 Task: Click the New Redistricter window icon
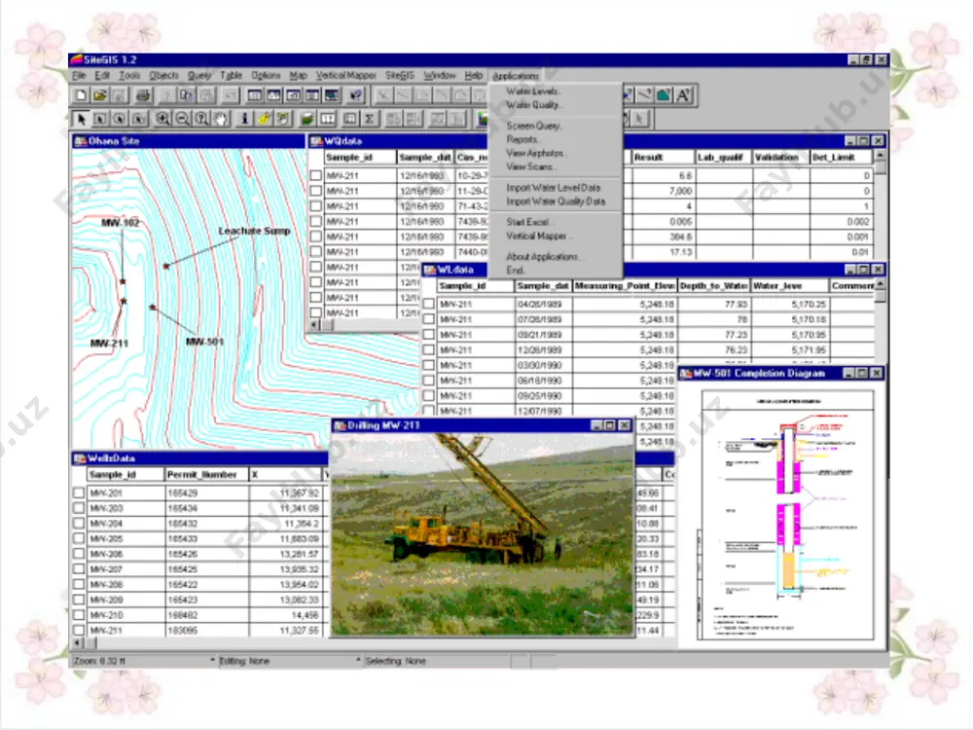[332, 95]
